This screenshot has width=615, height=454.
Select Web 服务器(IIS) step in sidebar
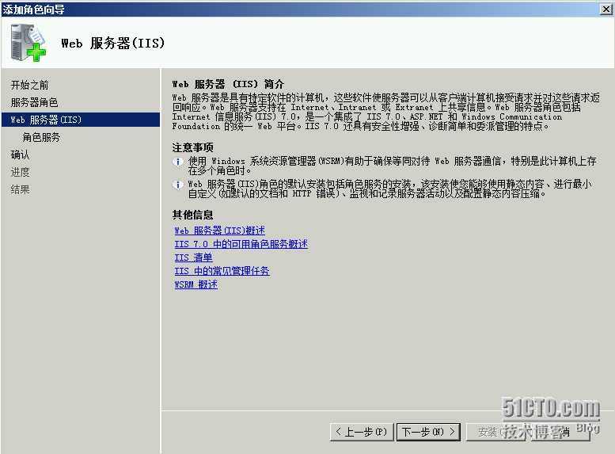81,120
